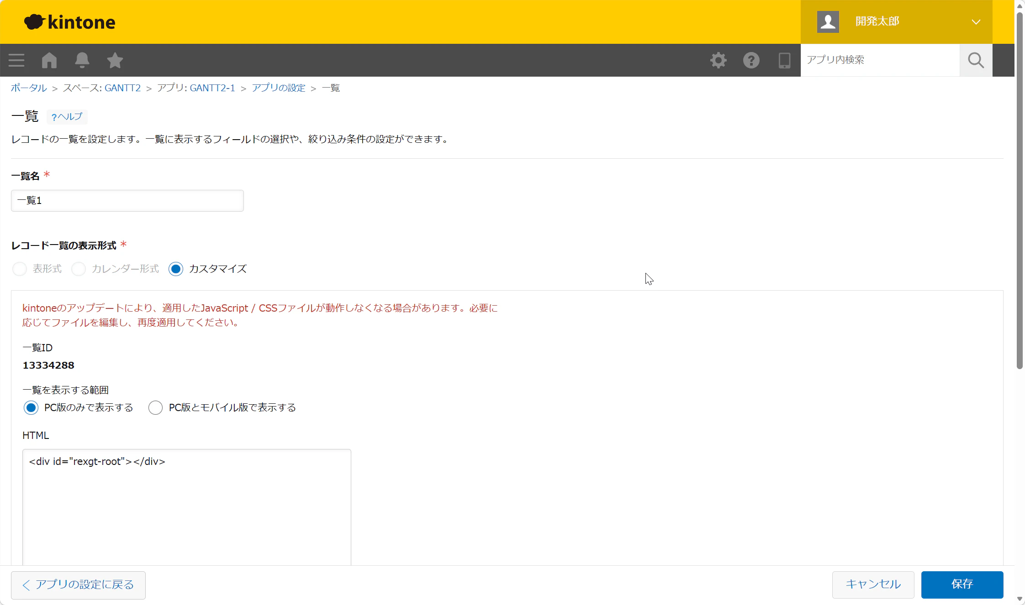Select PC版とモバイル版で表示する option
1025x605 pixels.
155,407
